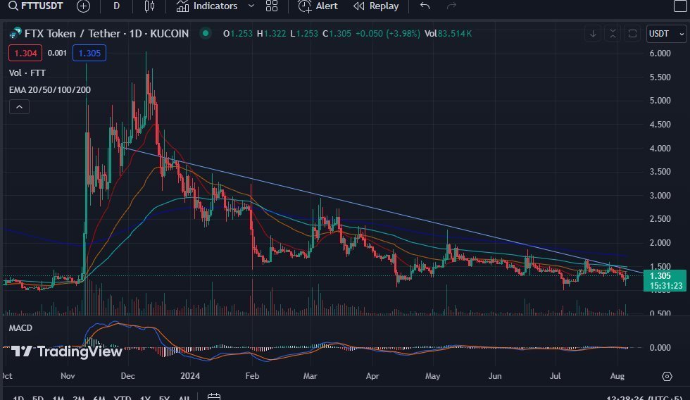Screen dimensions: 690x400
Task: Select the 3M date range tab
Action: (78, 397)
